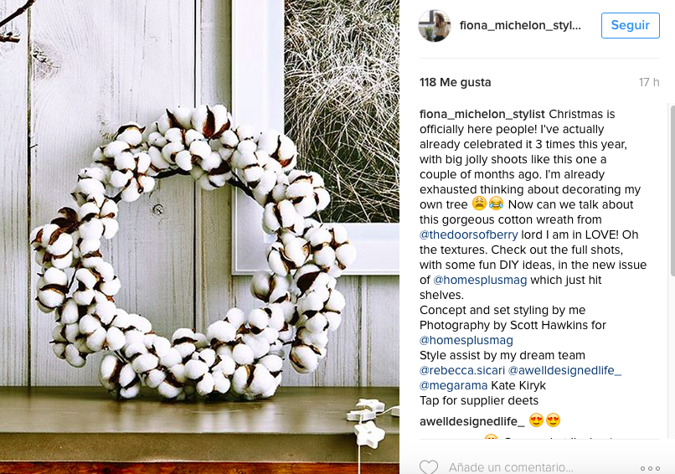The image size is (675, 474).
Task: Click the comments panel scrollbar
Action: click(672, 189)
